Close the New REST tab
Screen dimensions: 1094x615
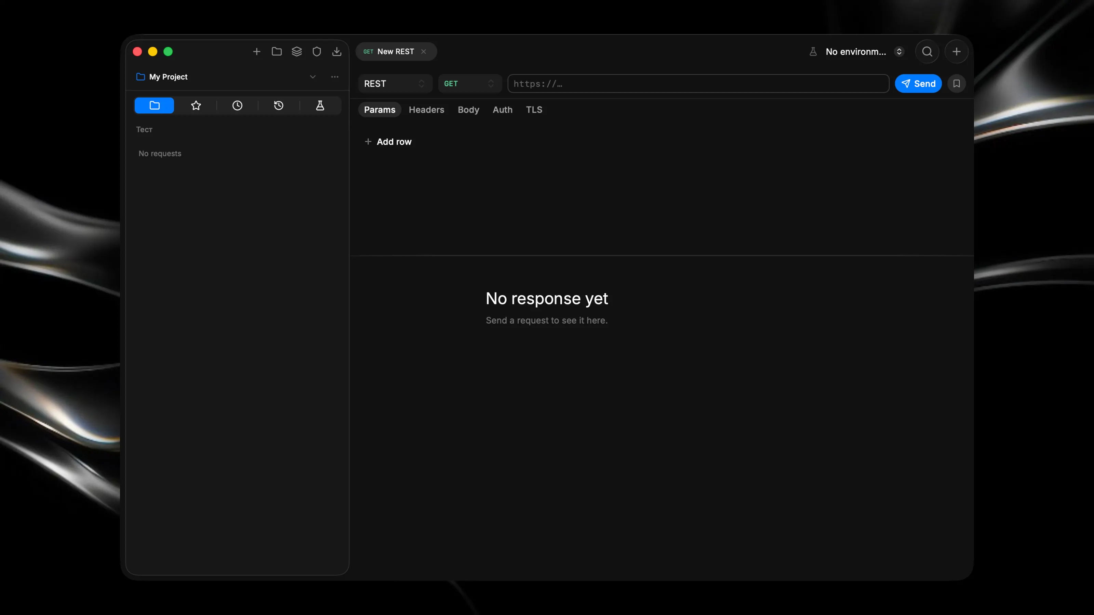click(x=424, y=51)
